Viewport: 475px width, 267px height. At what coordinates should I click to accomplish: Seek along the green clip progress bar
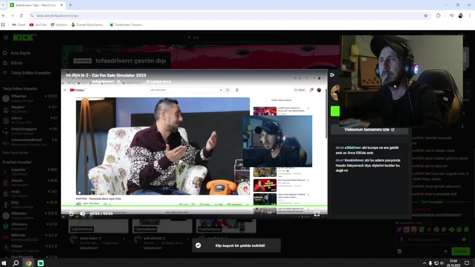(x=194, y=205)
